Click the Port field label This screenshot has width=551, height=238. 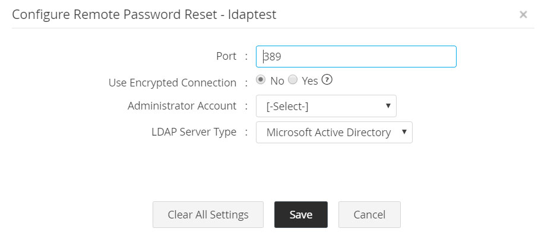coord(226,56)
